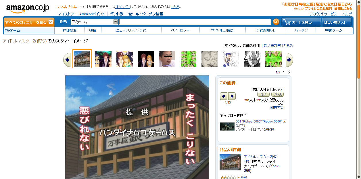The width and height of the screenshot is (361, 179).
Task: Open the バーゲン nav item
Action: click(301, 30)
